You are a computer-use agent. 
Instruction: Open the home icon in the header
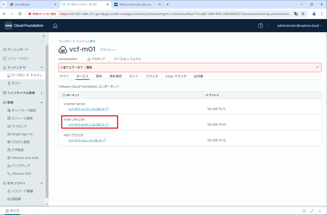[x=55, y=26]
